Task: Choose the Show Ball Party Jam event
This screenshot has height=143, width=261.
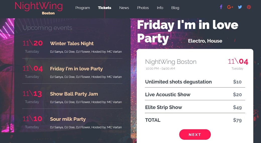Action: click(74, 94)
